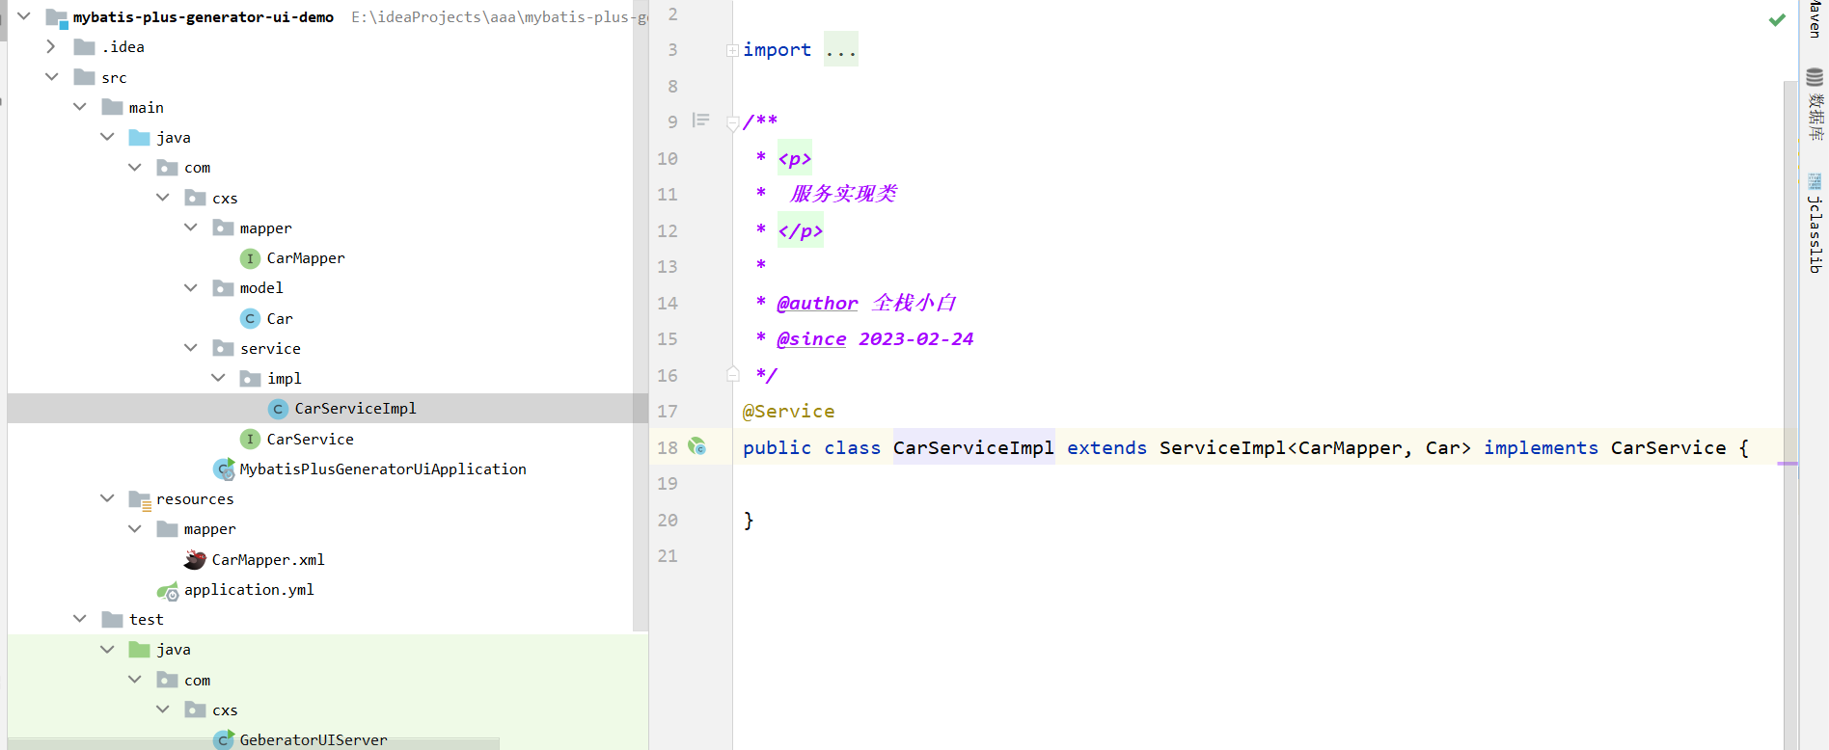Click the @Service annotation
The height and width of the screenshot is (750, 1829).
click(x=788, y=411)
